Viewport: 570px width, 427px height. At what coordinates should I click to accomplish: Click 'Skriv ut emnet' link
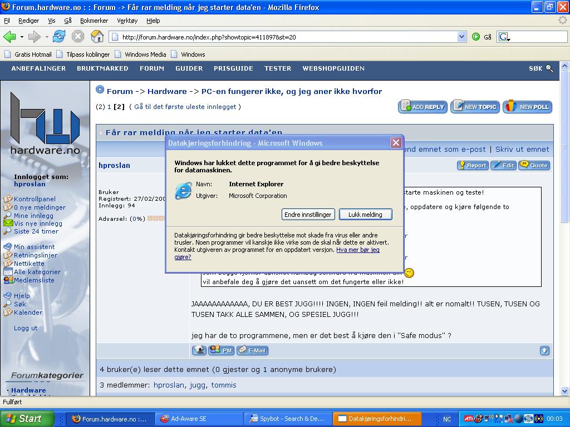coord(522,149)
